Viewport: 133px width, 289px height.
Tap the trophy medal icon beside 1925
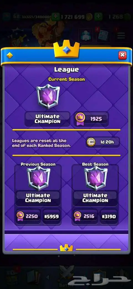tap(80, 119)
